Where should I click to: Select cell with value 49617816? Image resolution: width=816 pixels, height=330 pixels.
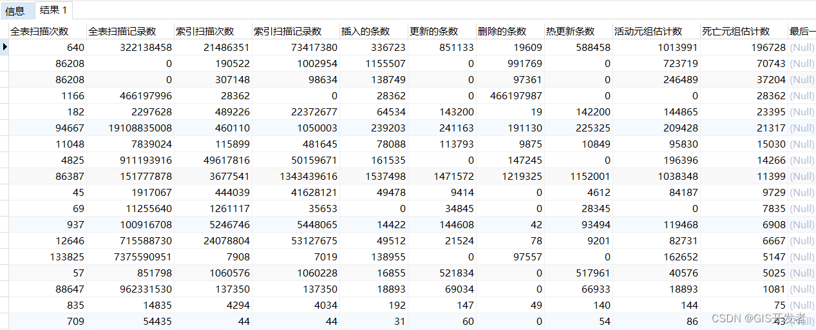click(x=213, y=160)
